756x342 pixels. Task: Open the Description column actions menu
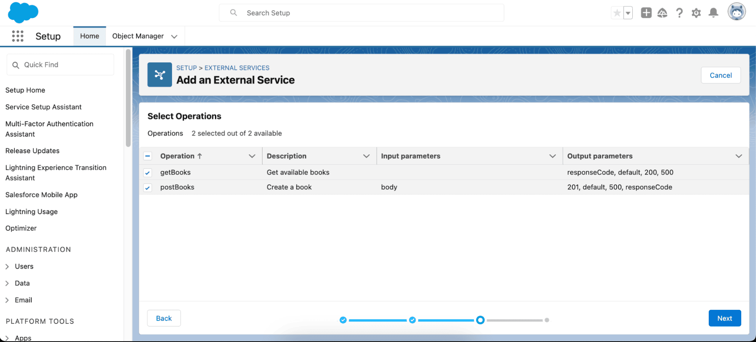click(366, 156)
